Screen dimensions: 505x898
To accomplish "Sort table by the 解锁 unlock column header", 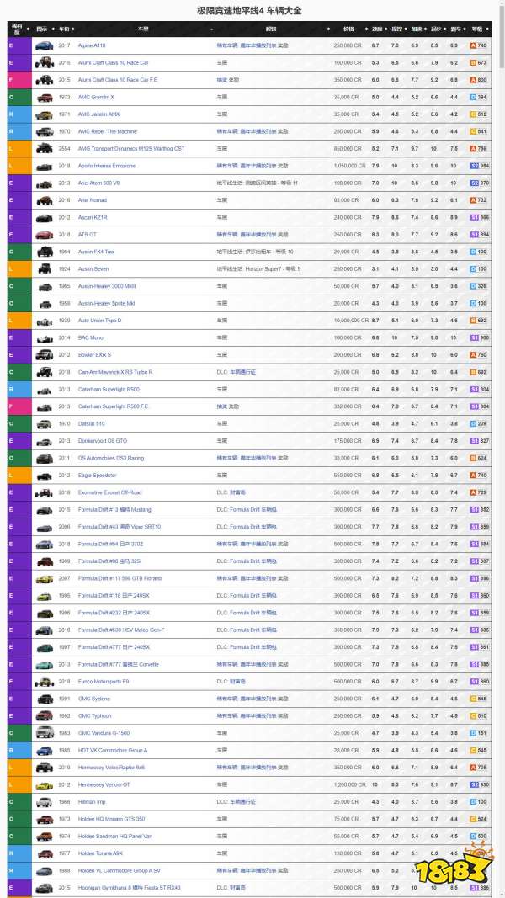I will 273,29.
